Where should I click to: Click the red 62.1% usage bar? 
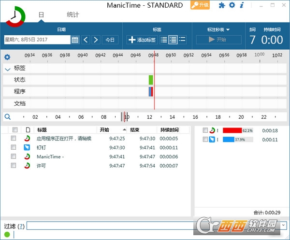click(232, 130)
